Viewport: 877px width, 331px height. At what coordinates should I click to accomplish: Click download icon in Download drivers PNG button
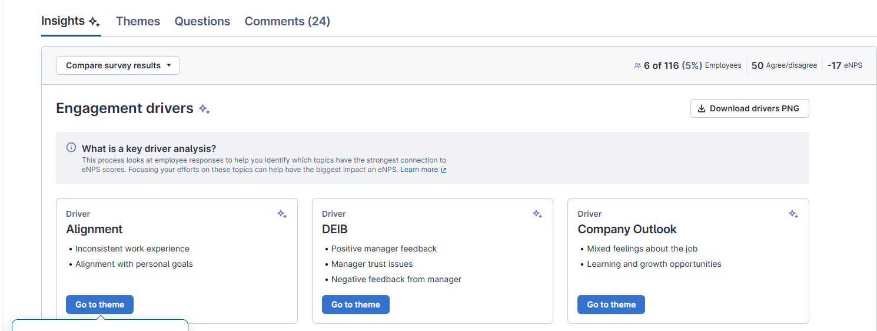pyautogui.click(x=701, y=108)
